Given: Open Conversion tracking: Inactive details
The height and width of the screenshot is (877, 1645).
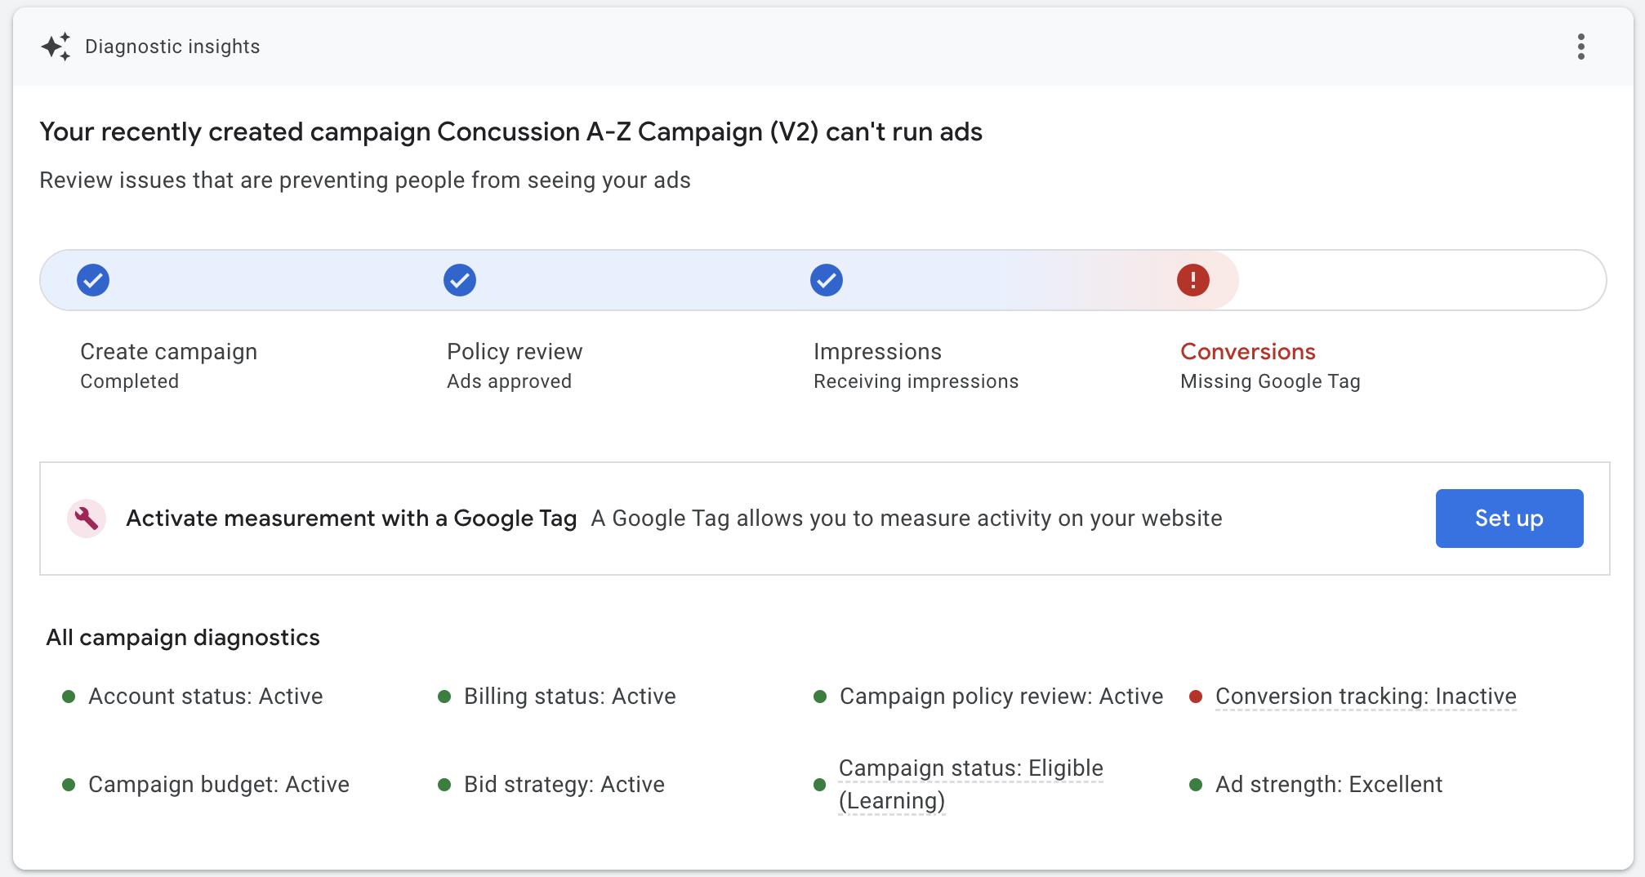Looking at the screenshot, I should pyautogui.click(x=1366, y=697).
